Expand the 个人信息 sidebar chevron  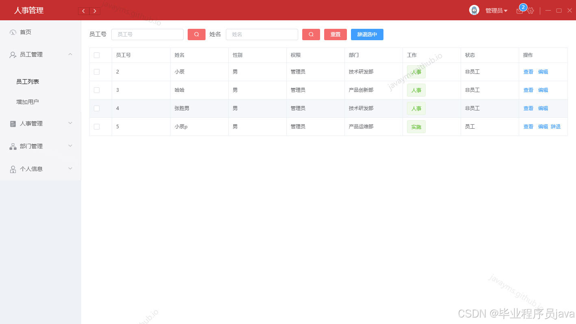point(70,168)
